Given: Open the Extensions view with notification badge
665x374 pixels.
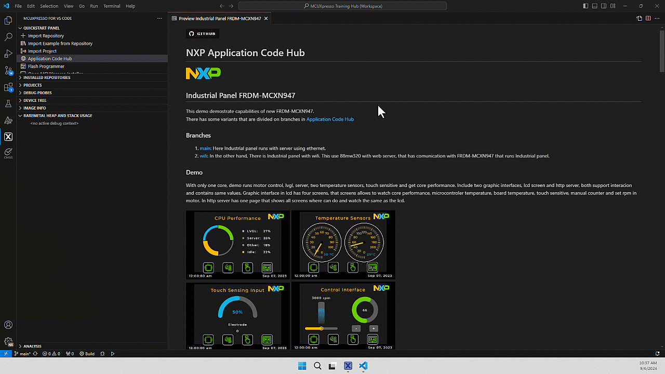Looking at the screenshot, I should (x=8, y=87).
